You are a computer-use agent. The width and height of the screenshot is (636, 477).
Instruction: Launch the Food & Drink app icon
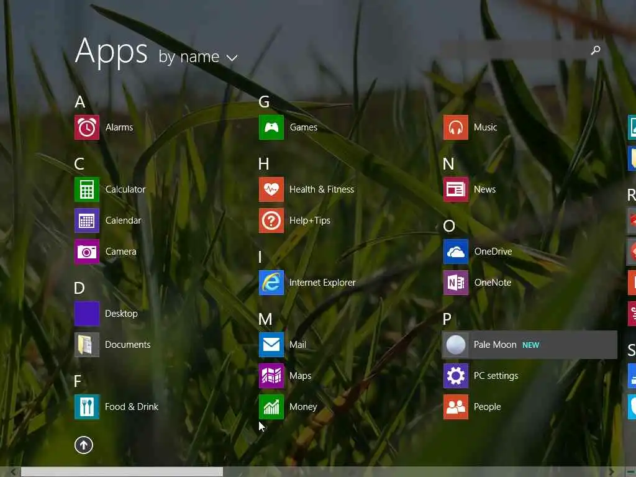[x=87, y=406]
